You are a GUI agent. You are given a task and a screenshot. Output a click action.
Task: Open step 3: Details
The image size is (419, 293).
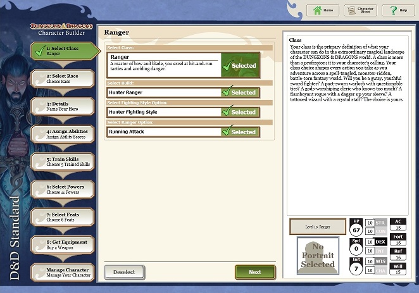point(63,106)
